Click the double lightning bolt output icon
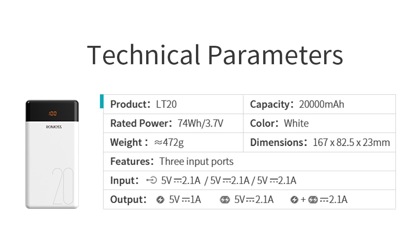 [225, 199]
